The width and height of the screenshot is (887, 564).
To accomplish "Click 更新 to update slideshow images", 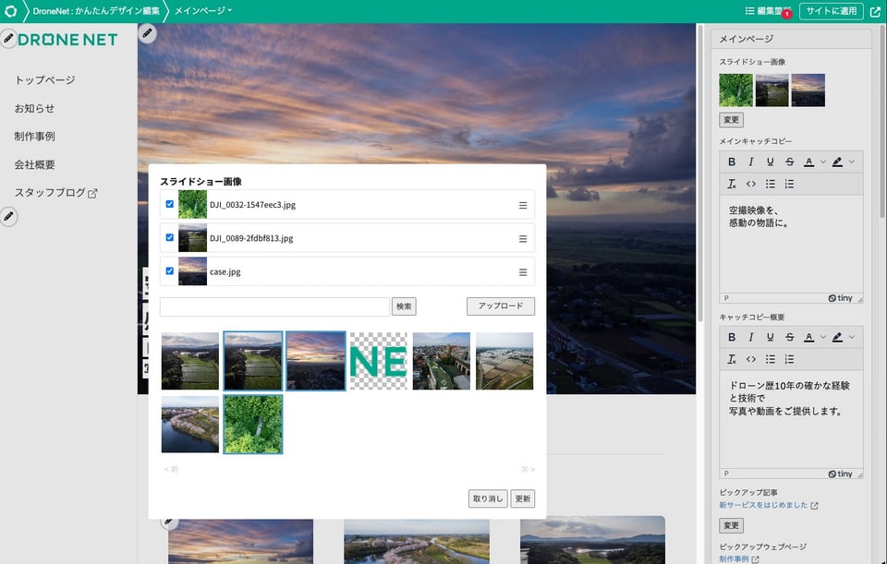I will click(x=523, y=498).
